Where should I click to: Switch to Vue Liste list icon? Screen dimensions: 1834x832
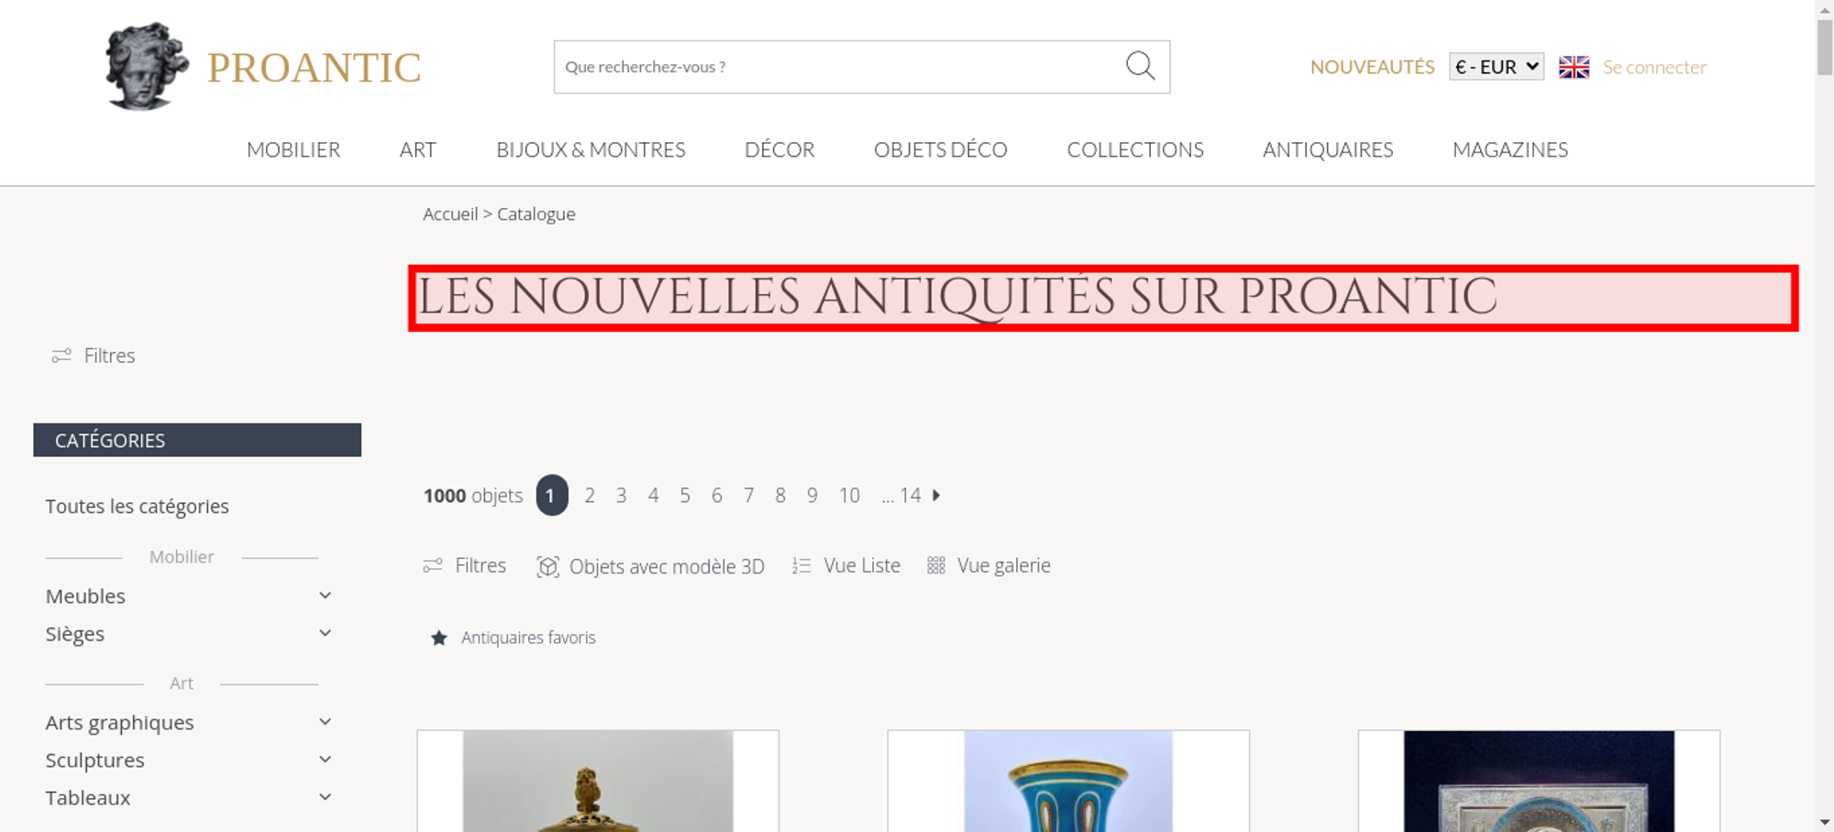point(801,566)
